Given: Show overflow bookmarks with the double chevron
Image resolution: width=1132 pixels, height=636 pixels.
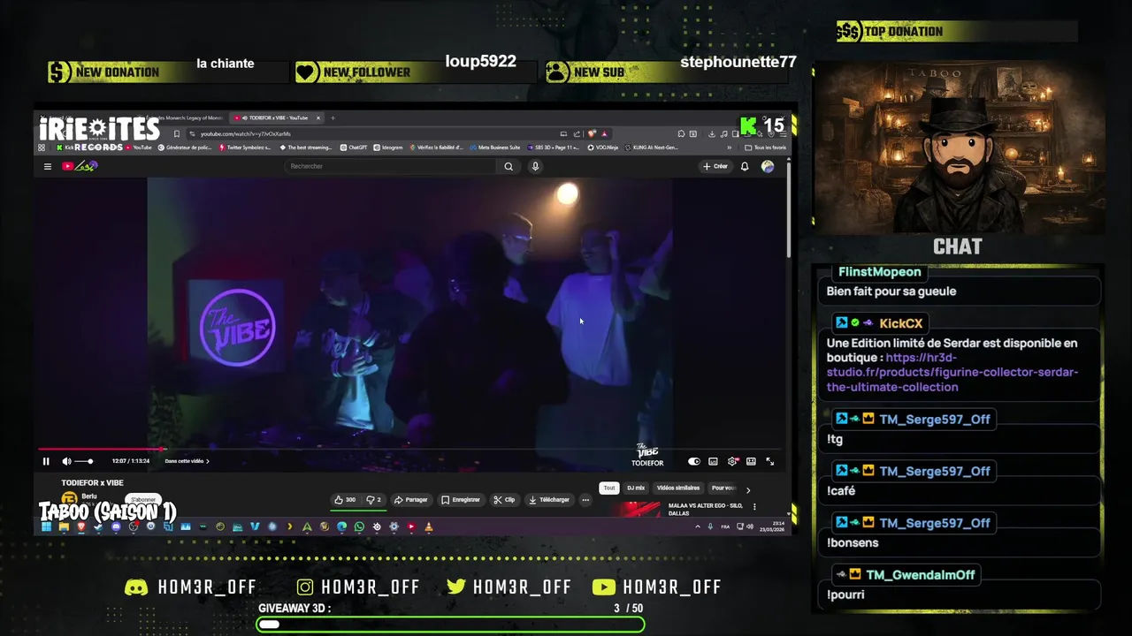Looking at the screenshot, I should pos(729,148).
